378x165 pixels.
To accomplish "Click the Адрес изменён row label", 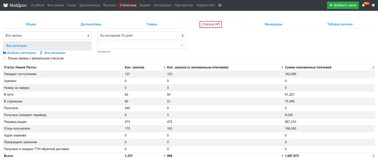I will point(15,135).
